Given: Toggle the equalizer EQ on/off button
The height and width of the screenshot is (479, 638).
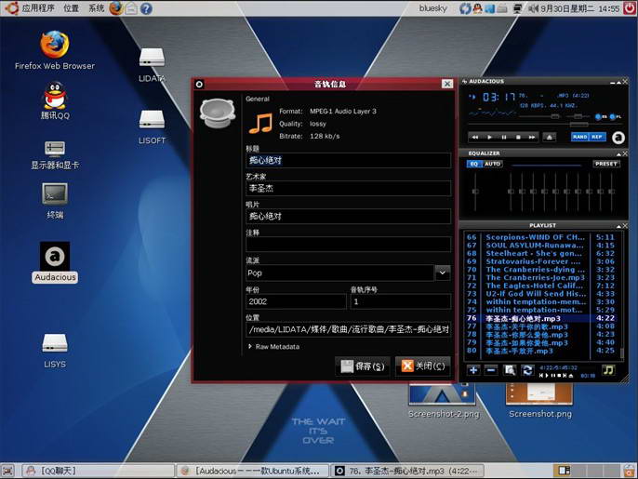Looking at the screenshot, I should pyautogui.click(x=473, y=164).
